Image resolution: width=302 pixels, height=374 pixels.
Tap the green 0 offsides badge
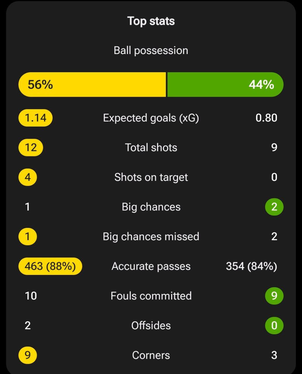274,325
